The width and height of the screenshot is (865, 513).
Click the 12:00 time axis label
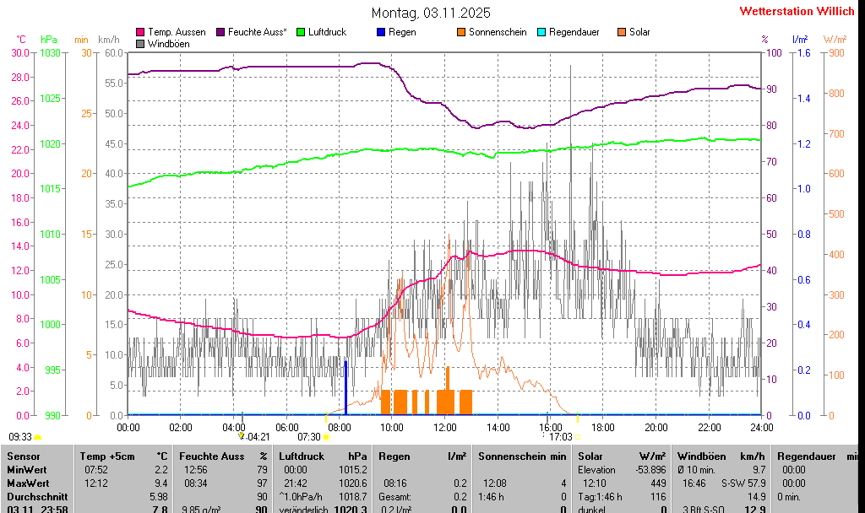pos(445,427)
